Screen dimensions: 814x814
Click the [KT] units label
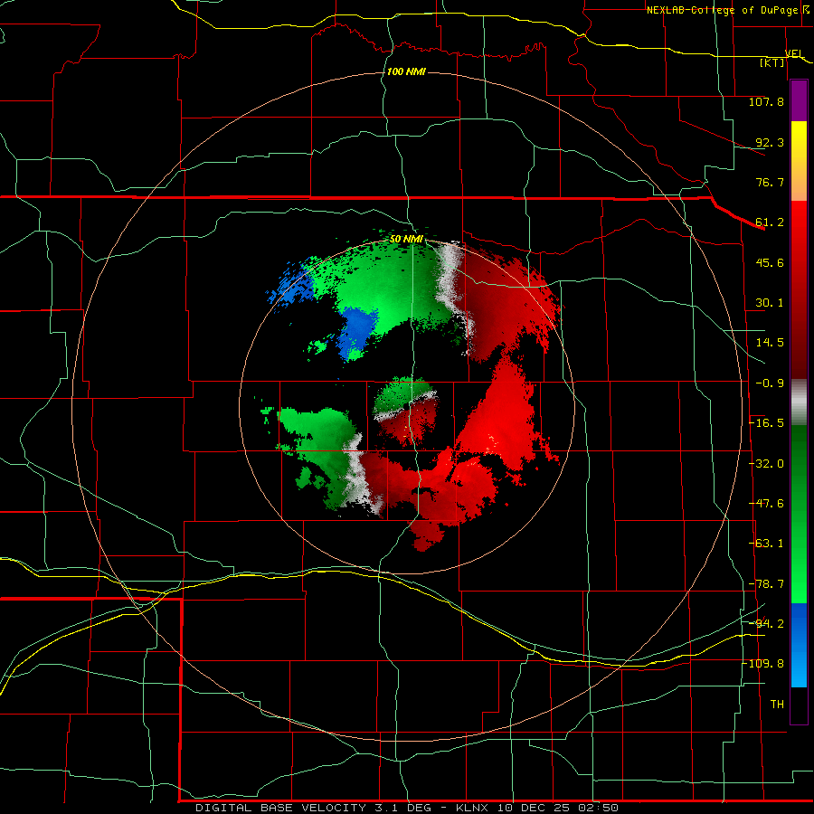pos(772,62)
